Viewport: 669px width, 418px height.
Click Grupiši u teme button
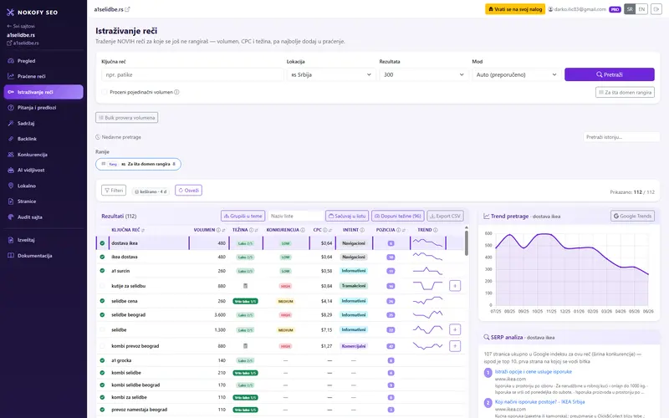pyautogui.click(x=243, y=216)
